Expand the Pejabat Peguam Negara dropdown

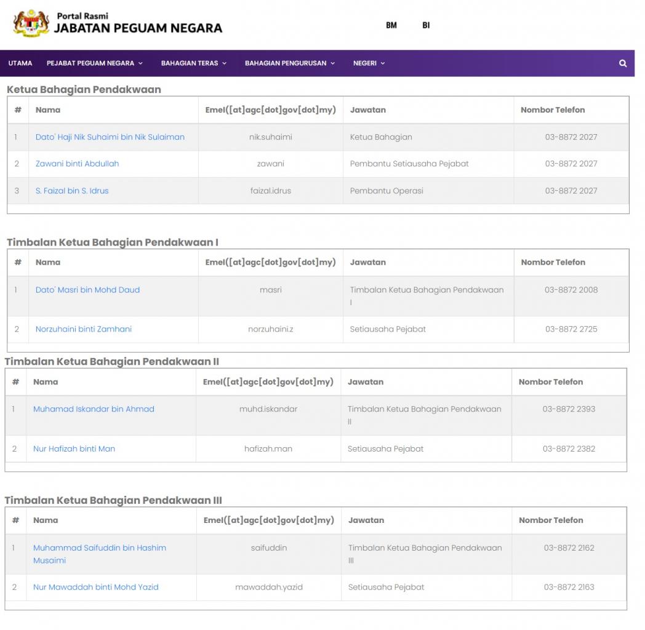coord(94,63)
